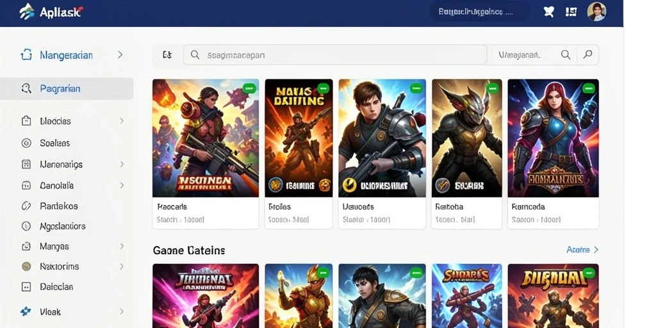Image resolution: width=656 pixels, height=328 pixels.
Task: Click the Uauoats card title
Action: 358,207
